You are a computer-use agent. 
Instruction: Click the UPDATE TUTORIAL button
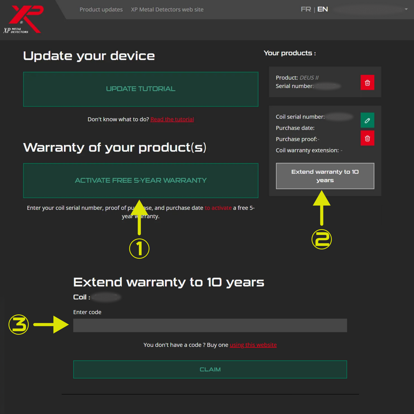(140, 89)
